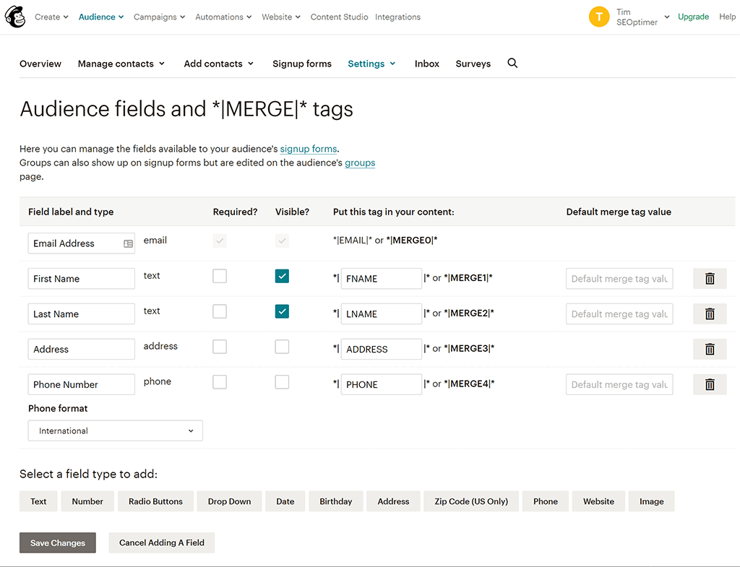The height and width of the screenshot is (567, 740).
Task: Delete the First Name field with trash icon
Action: [710, 279]
